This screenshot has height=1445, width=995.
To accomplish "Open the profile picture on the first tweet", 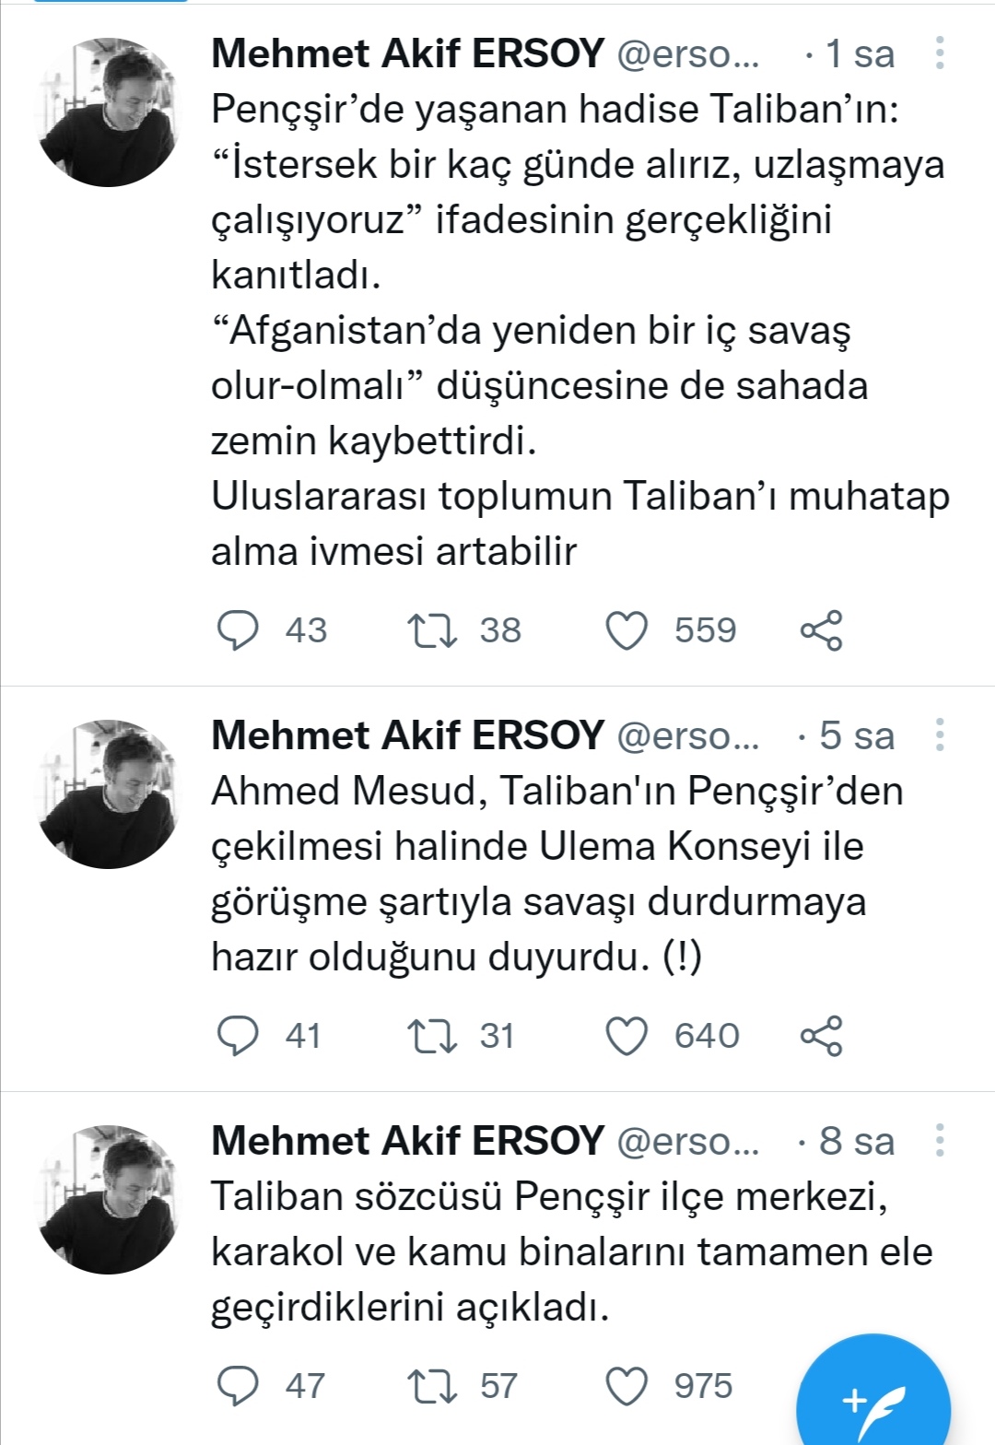I will (109, 112).
